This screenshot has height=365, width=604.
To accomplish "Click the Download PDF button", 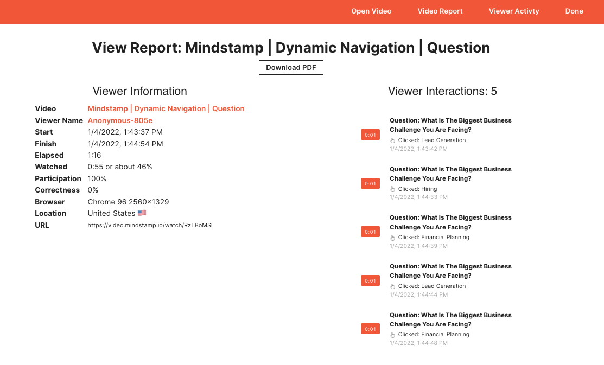I will tap(291, 68).
